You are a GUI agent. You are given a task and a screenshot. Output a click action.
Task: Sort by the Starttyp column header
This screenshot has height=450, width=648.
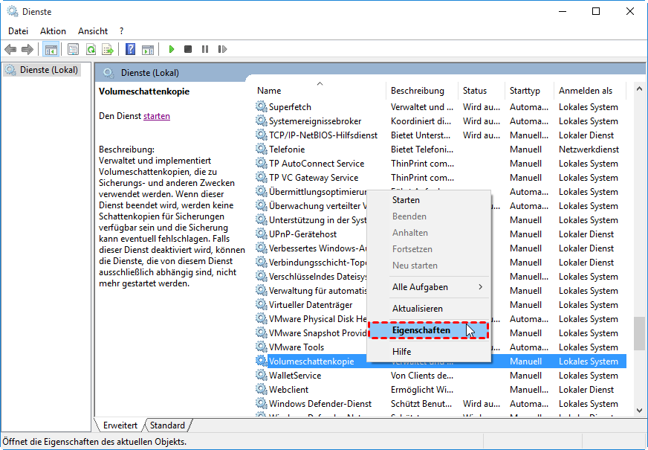(525, 91)
